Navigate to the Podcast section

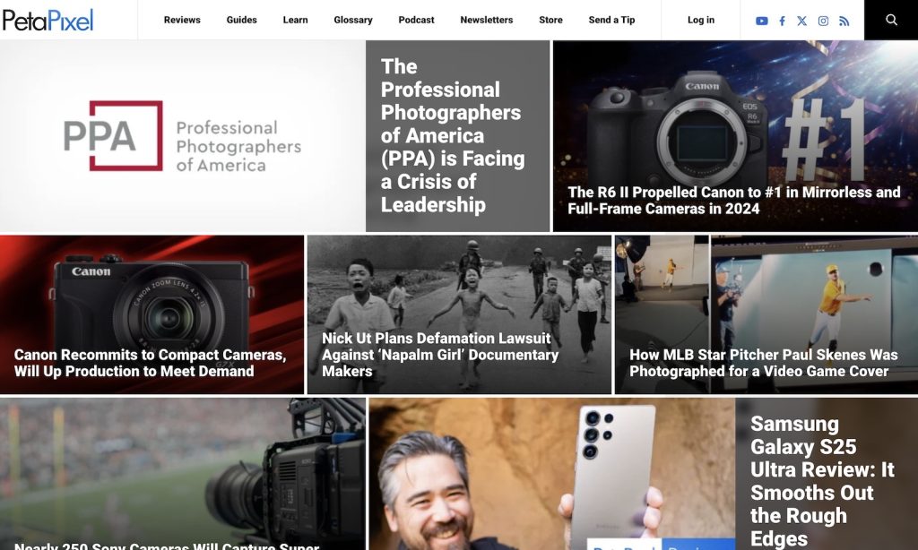point(416,20)
